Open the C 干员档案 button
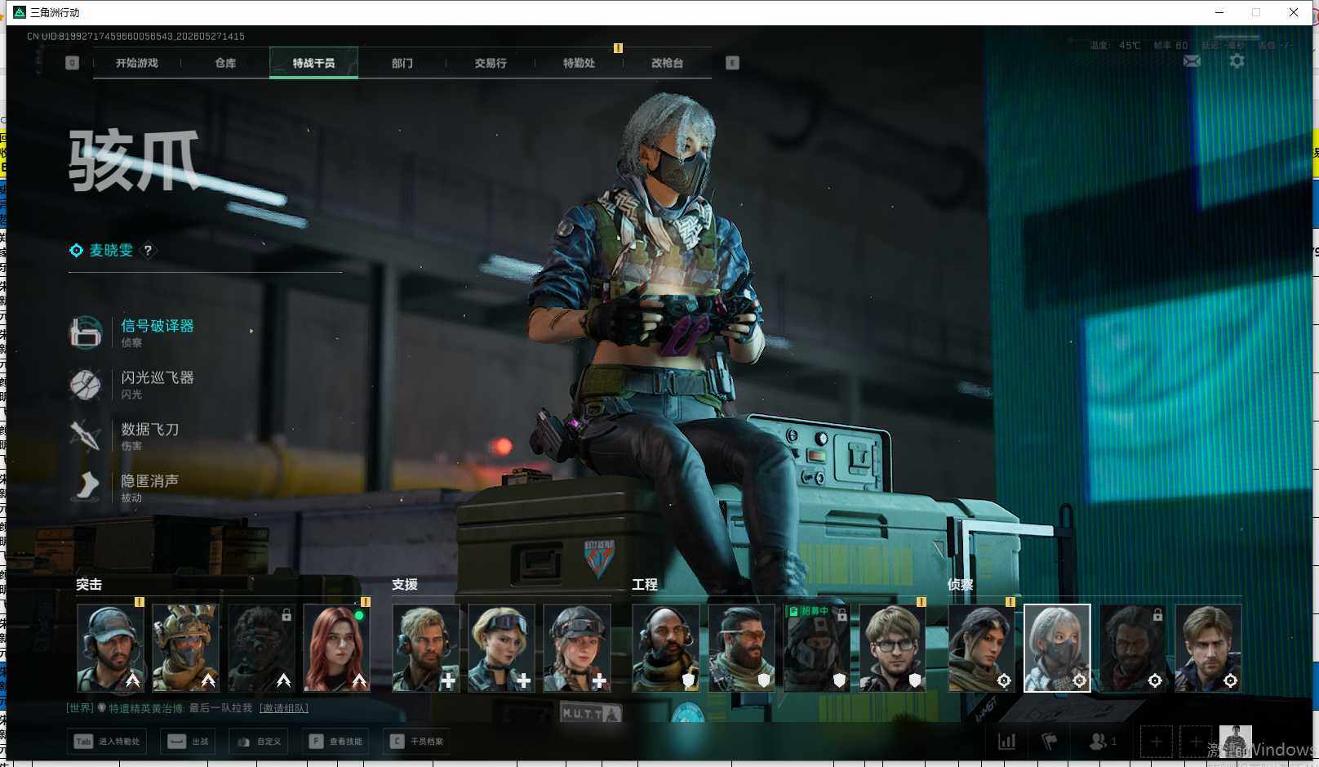This screenshot has width=1319, height=767. pyautogui.click(x=416, y=742)
